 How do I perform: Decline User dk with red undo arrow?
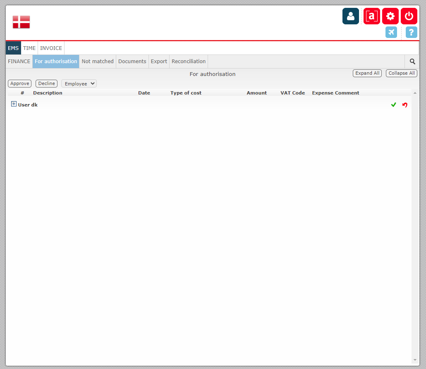tap(405, 105)
